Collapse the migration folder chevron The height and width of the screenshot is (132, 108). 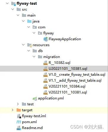point(34,57)
